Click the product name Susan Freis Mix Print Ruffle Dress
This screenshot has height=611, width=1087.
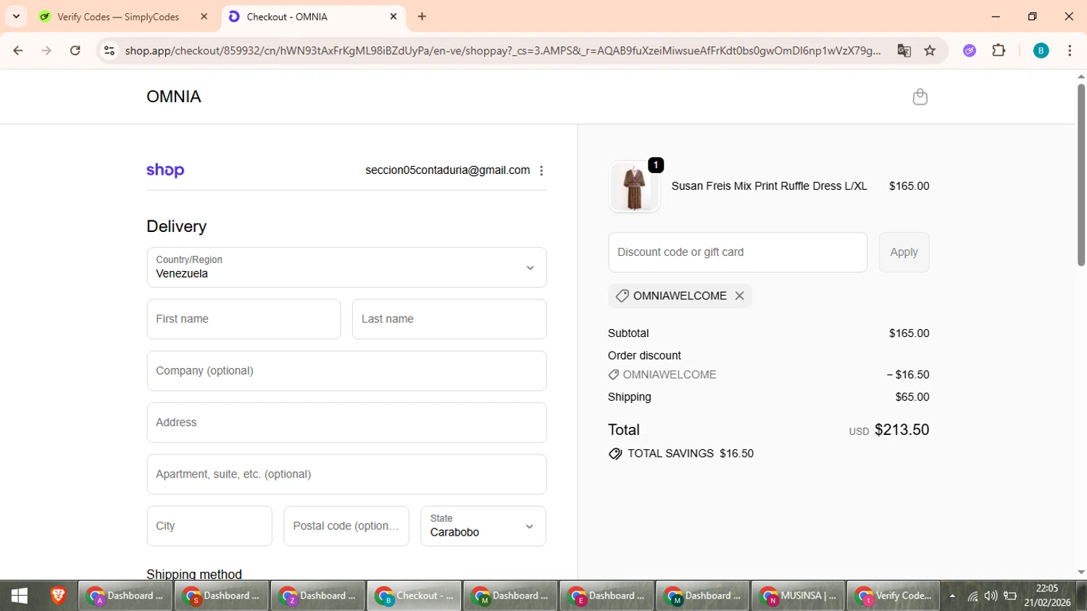click(769, 186)
